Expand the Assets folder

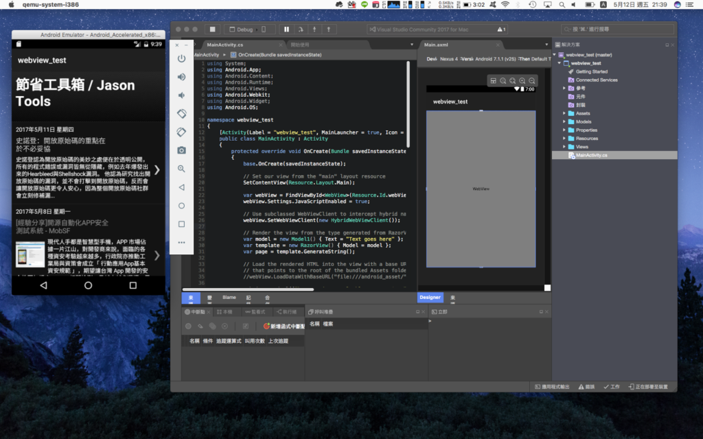[564, 113]
